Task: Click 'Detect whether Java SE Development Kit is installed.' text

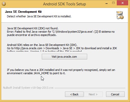Action: [39, 16]
